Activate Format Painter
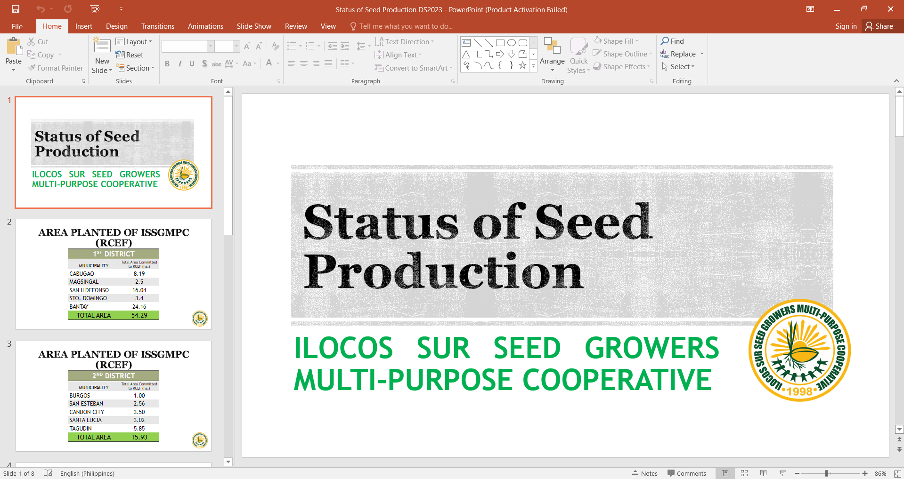The image size is (904, 479). (55, 68)
